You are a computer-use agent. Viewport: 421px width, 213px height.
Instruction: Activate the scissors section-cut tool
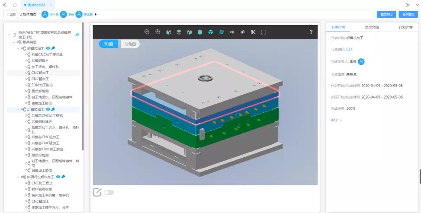coord(253,32)
